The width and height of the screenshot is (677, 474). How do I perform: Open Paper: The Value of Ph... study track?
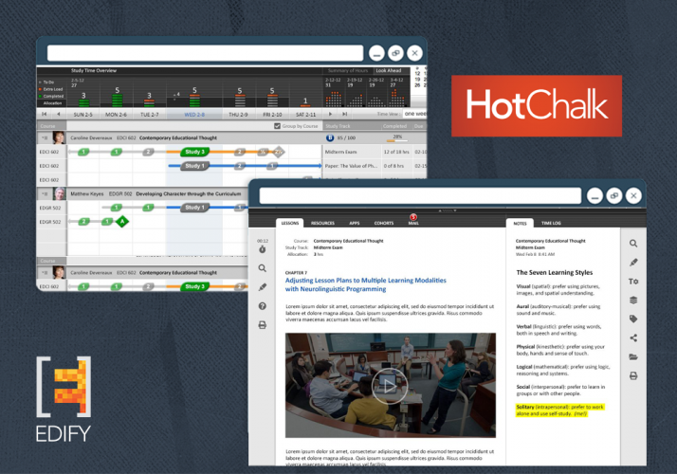tap(351, 166)
